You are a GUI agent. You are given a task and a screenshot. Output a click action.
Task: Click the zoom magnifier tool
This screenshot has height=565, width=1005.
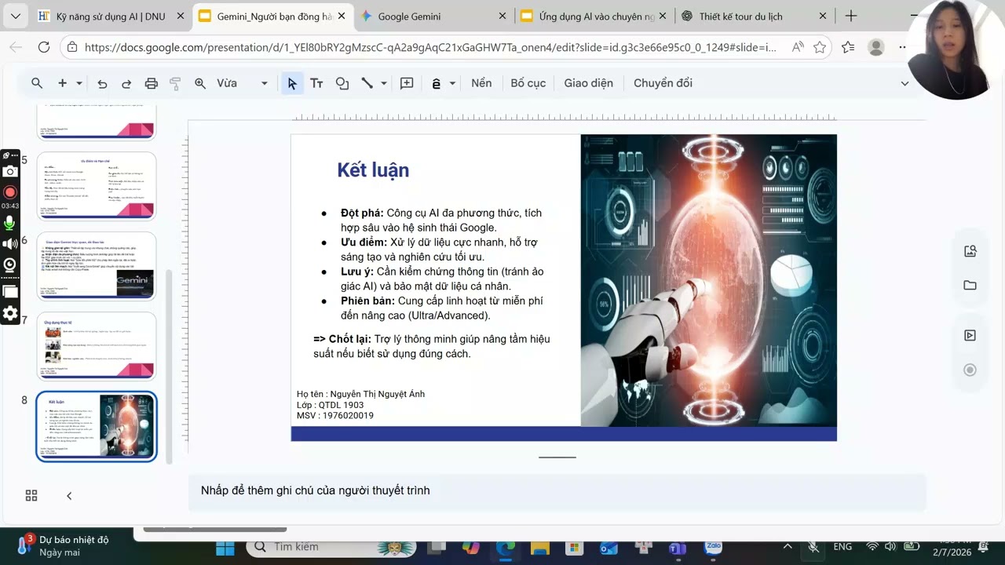coord(200,83)
